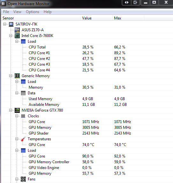This screenshot has height=183, width=173.
Task: Select the CPU Core #3 row
Action: [x=87, y=64]
